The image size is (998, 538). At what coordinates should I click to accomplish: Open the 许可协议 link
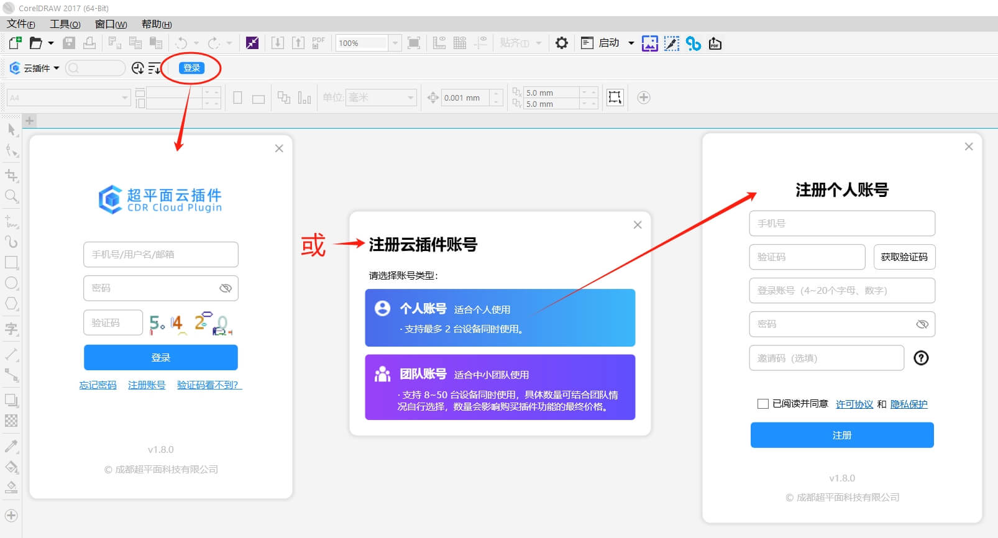click(854, 404)
